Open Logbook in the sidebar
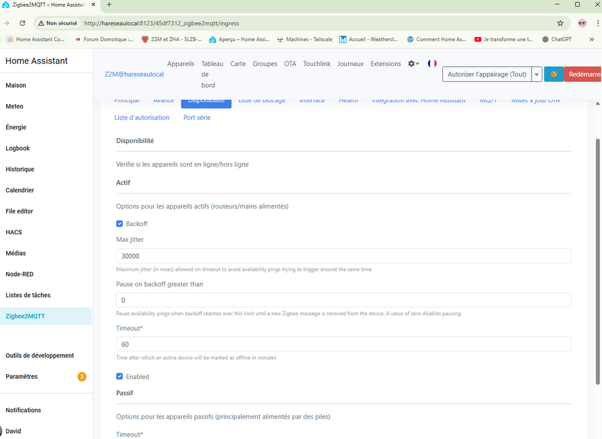Screen dimensions: 602x439 click(17, 148)
